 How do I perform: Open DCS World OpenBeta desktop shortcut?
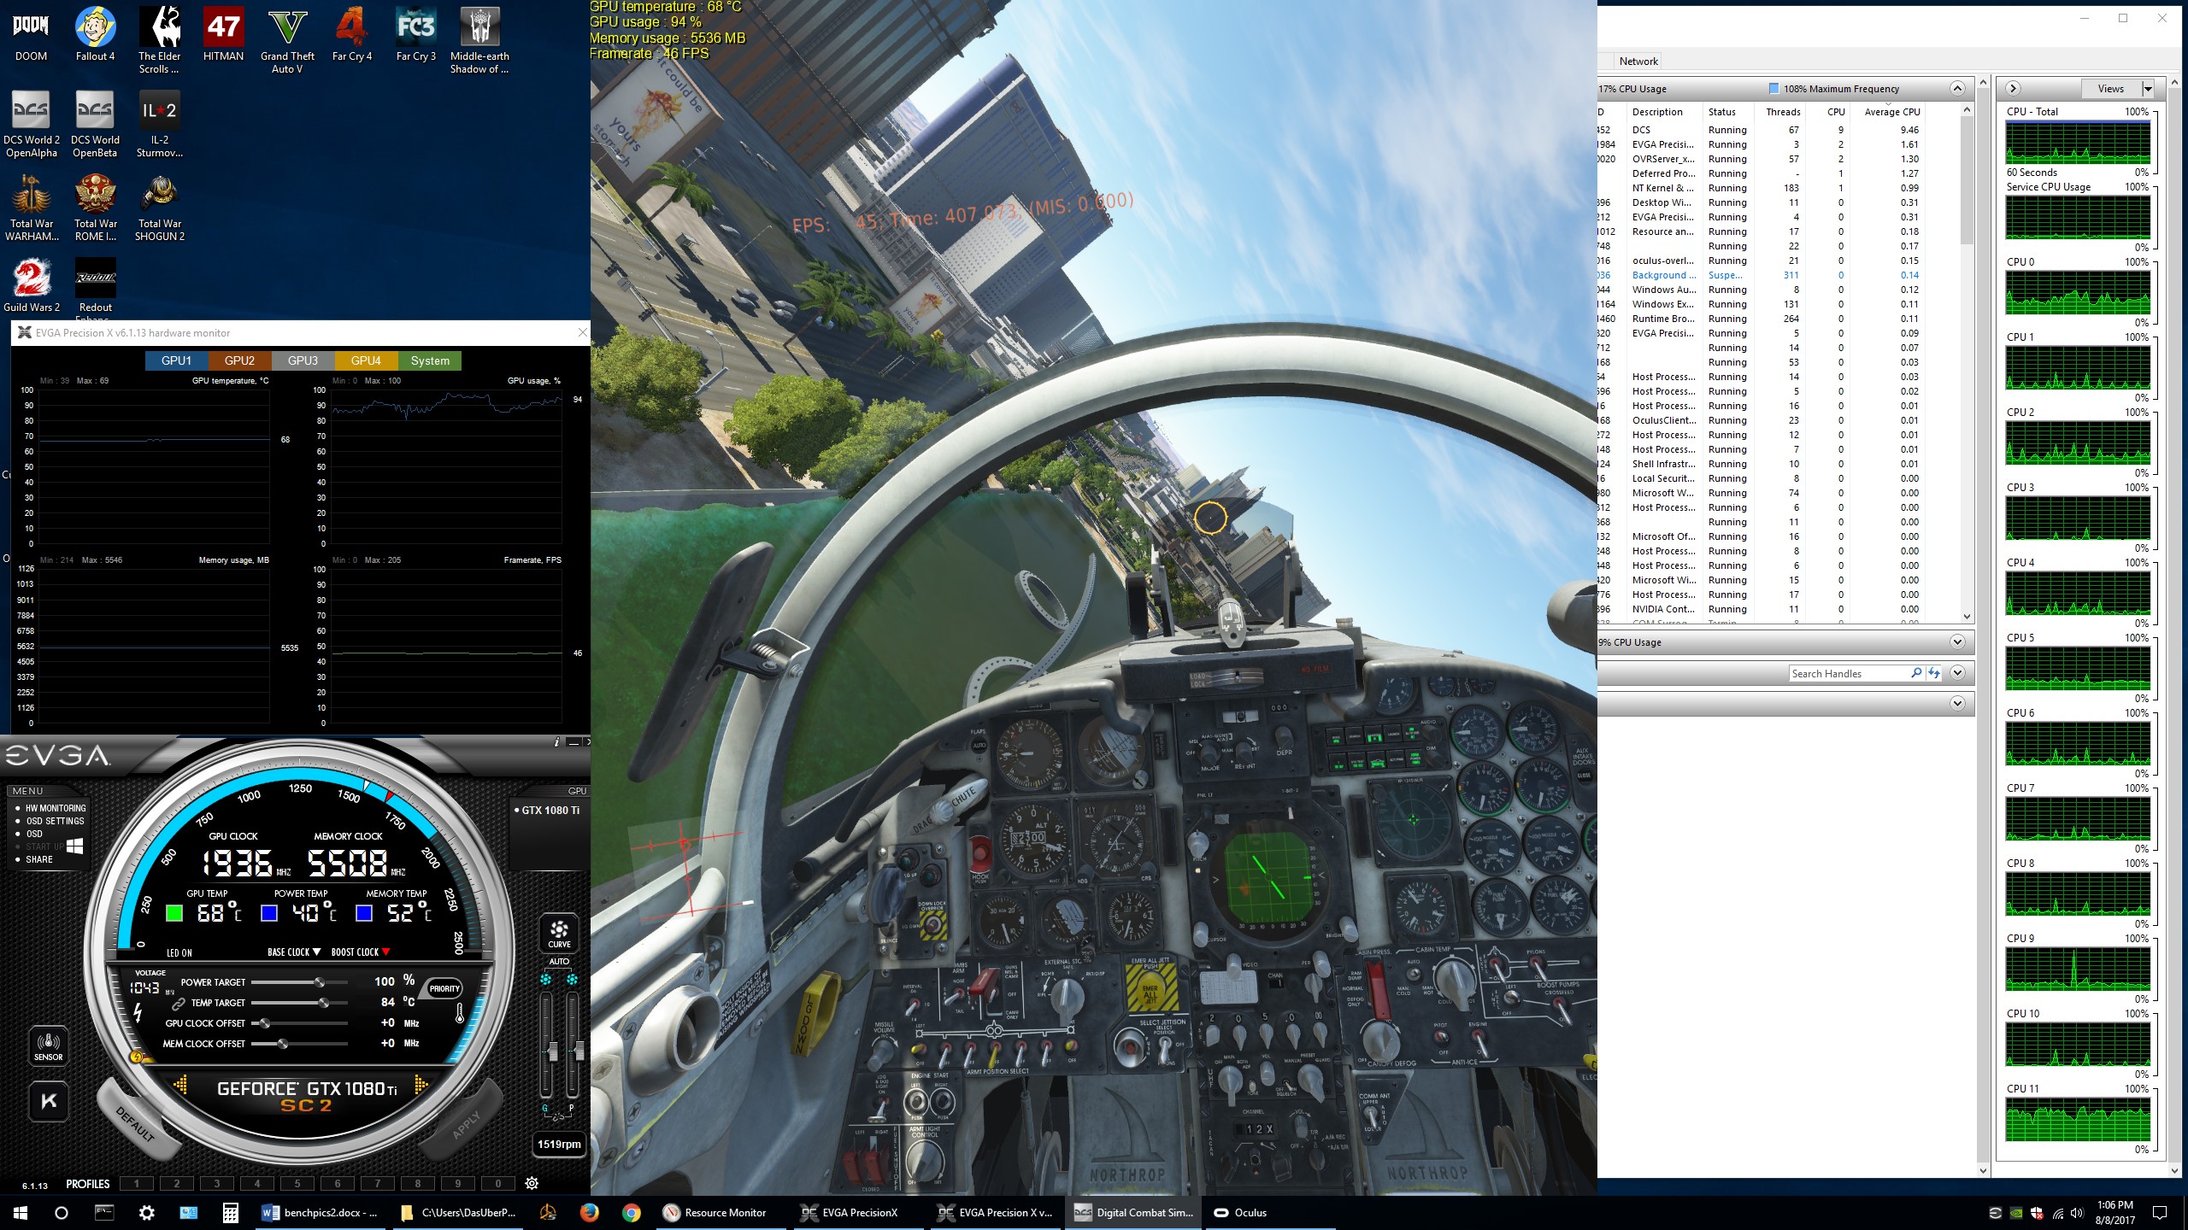point(95,125)
